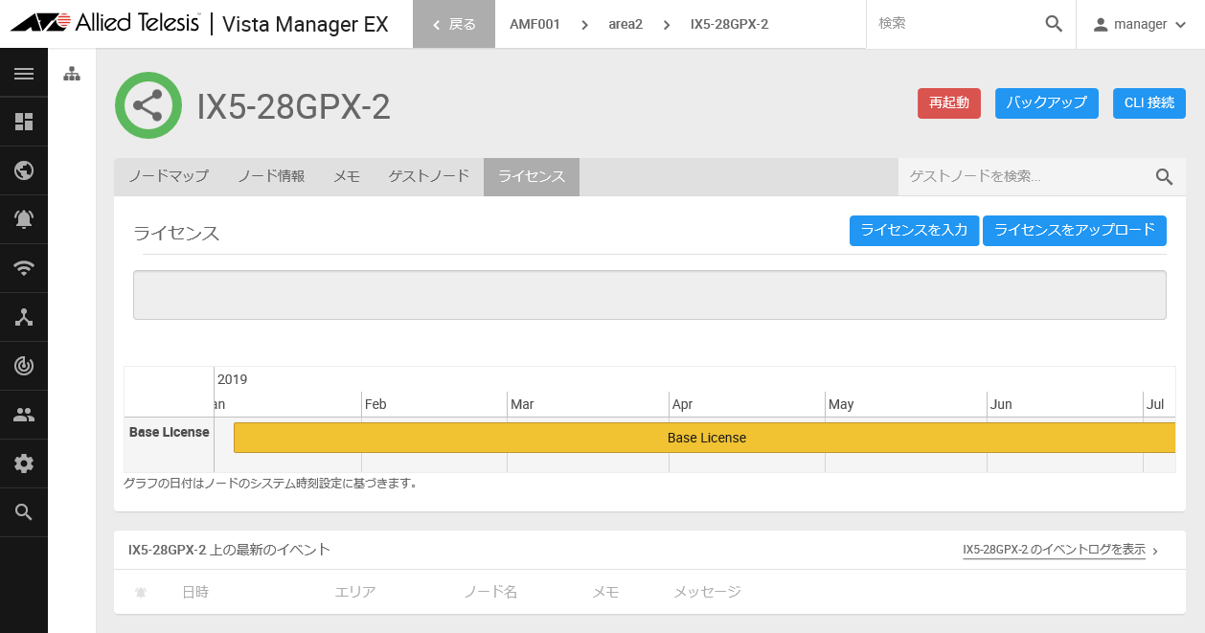Screen dimensions: 1205x633
Task: Click the CLI 接続 button
Action: tap(1149, 103)
